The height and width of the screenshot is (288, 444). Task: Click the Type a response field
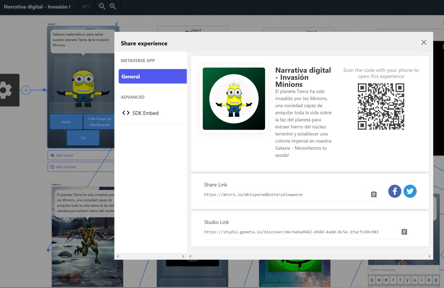click(404, 270)
